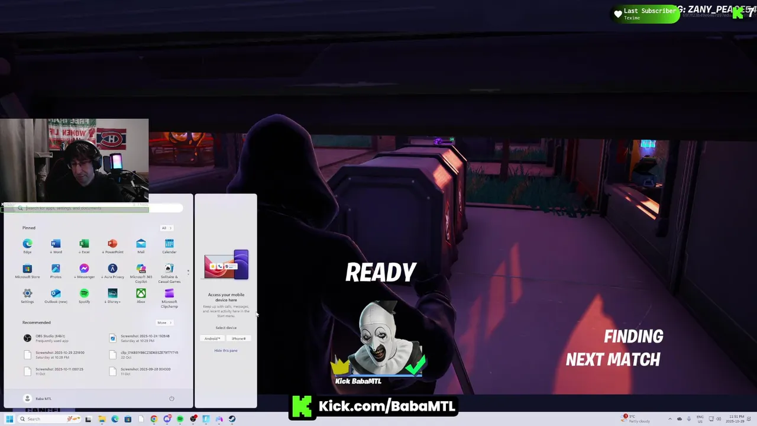The image size is (757, 426).
Task: Click the power button in Start menu
Action: point(172,398)
